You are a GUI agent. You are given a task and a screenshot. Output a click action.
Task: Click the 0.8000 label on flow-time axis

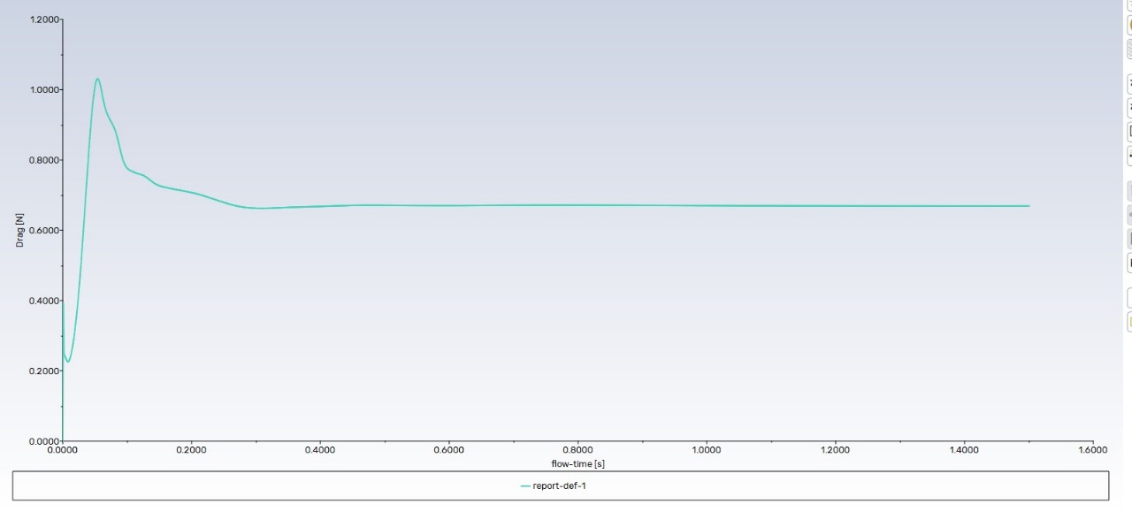click(x=577, y=450)
